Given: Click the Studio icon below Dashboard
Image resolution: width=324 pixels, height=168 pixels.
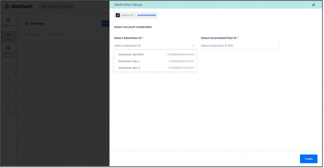Looking at the screenshot, I should pos(8,35).
